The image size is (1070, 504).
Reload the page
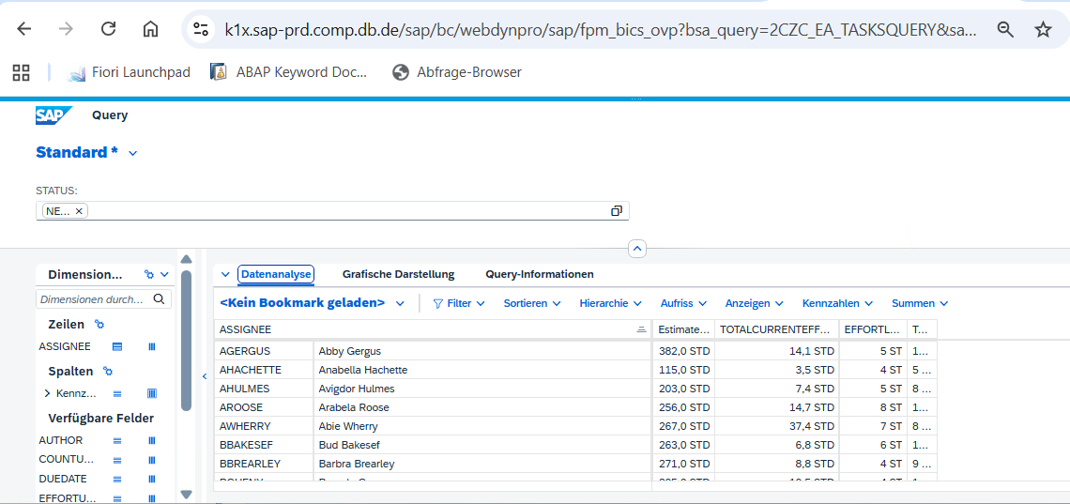108,29
